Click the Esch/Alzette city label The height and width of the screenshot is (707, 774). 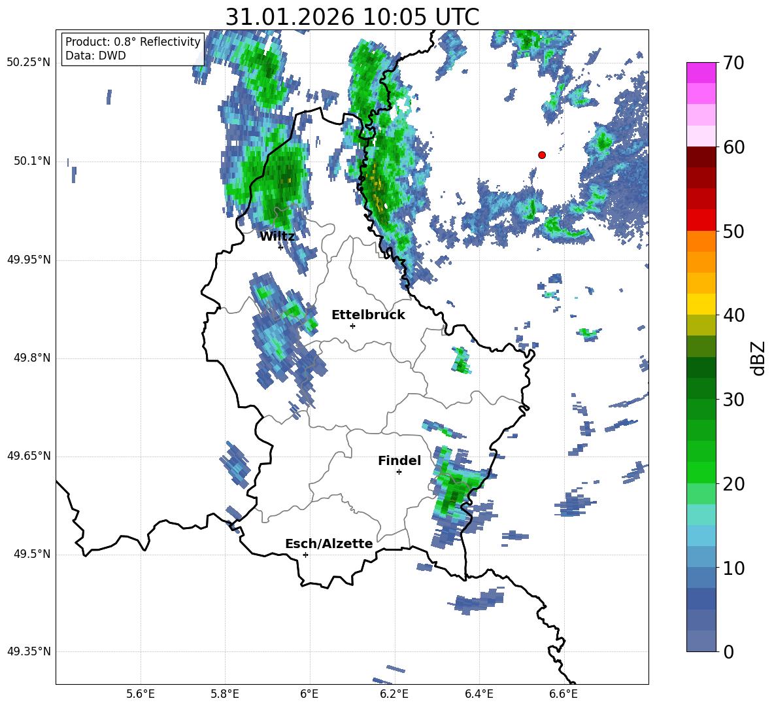click(x=329, y=543)
